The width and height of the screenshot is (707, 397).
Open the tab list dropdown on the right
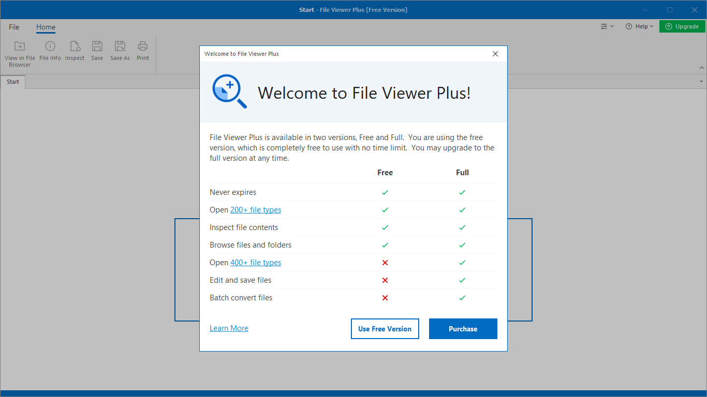pyautogui.click(x=701, y=81)
